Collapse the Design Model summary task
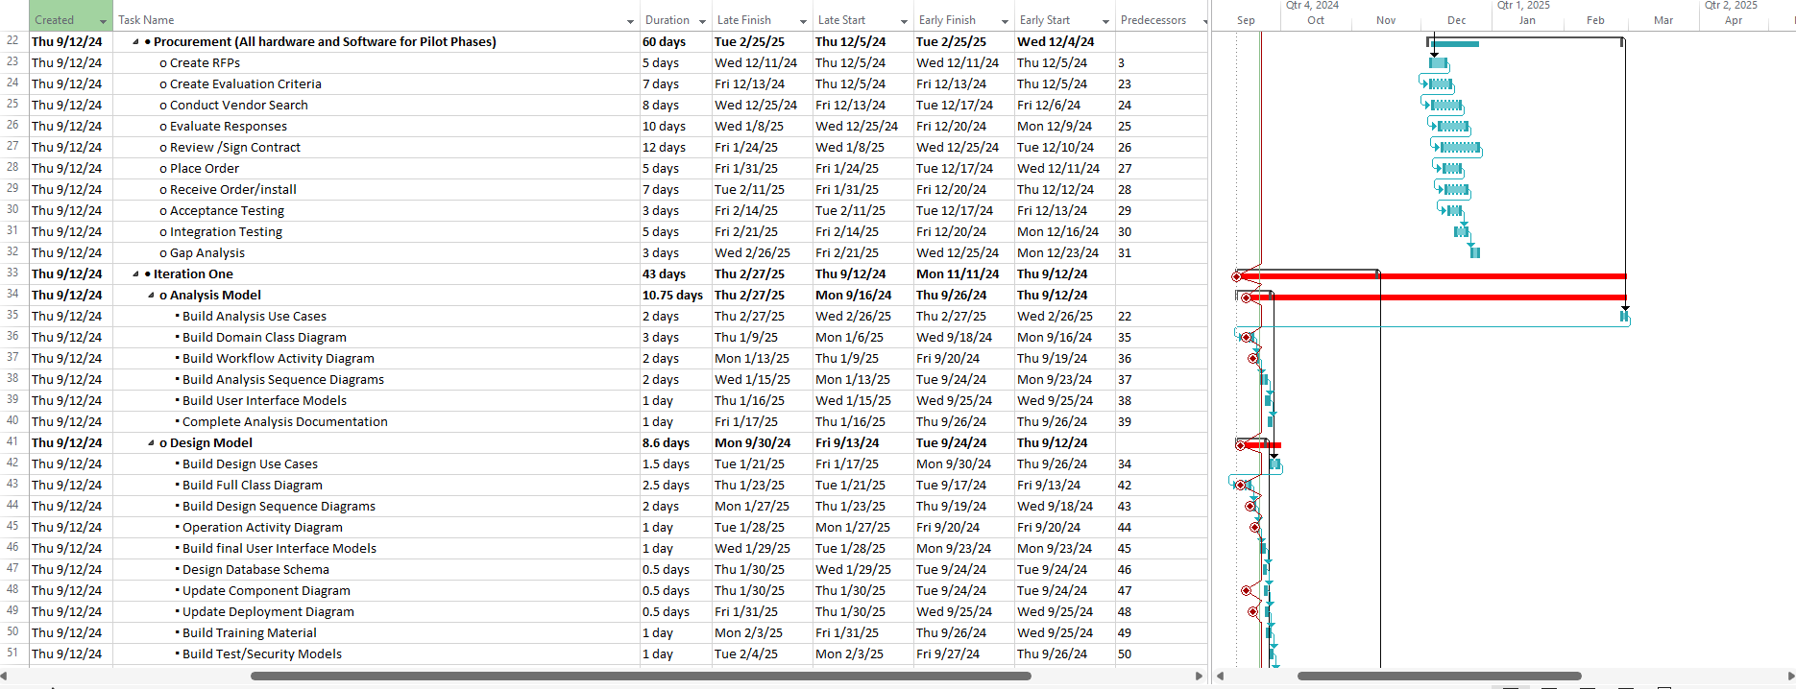Image resolution: width=1796 pixels, height=689 pixels. 151,443
